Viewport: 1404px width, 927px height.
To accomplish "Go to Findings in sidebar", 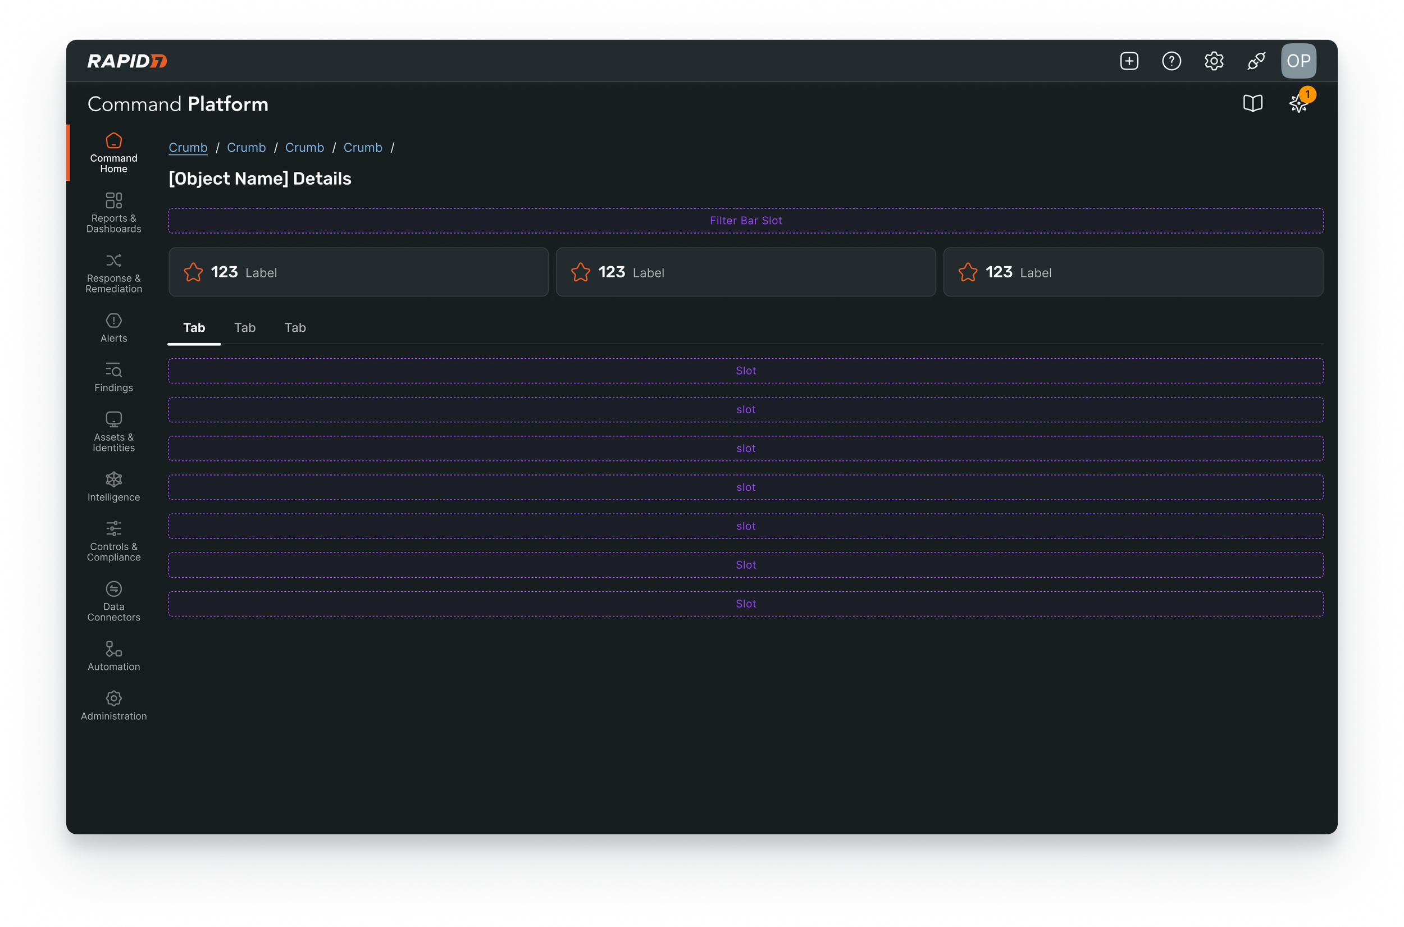I will 113,377.
